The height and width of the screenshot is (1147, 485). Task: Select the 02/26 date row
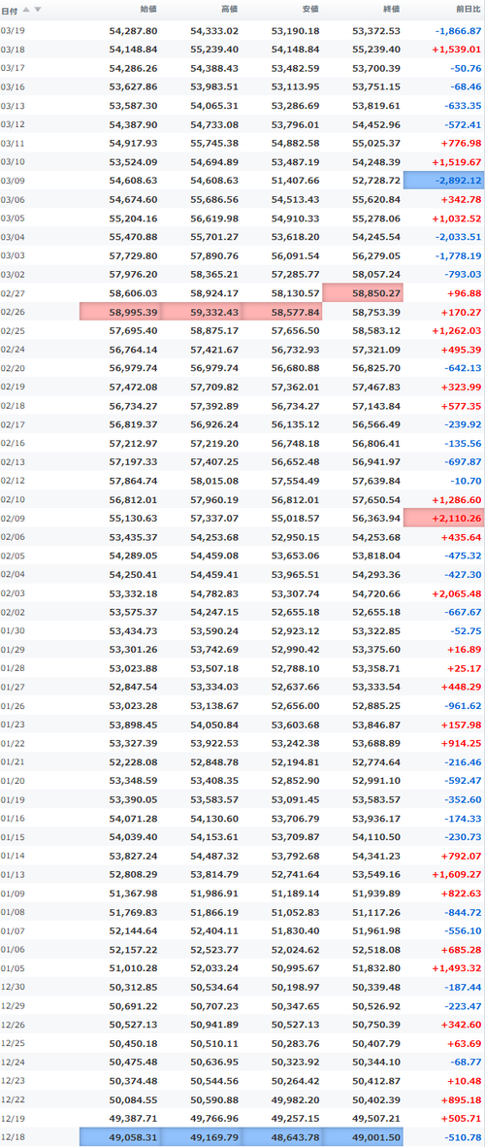242,311
